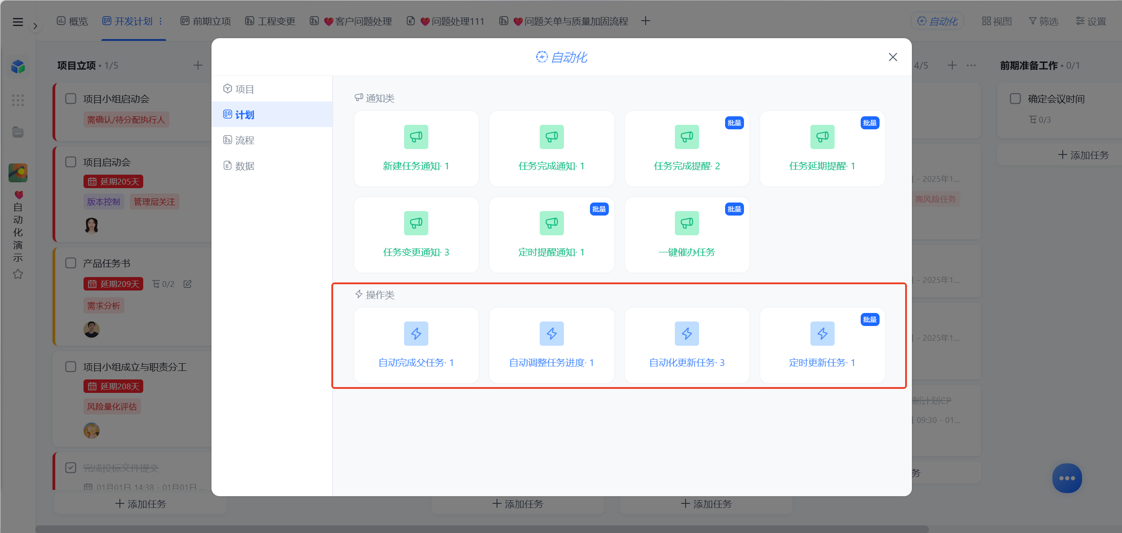Screen dimensions: 1122x533
Task: Expand the sidebar with the chevron arrow
Action: point(35,26)
